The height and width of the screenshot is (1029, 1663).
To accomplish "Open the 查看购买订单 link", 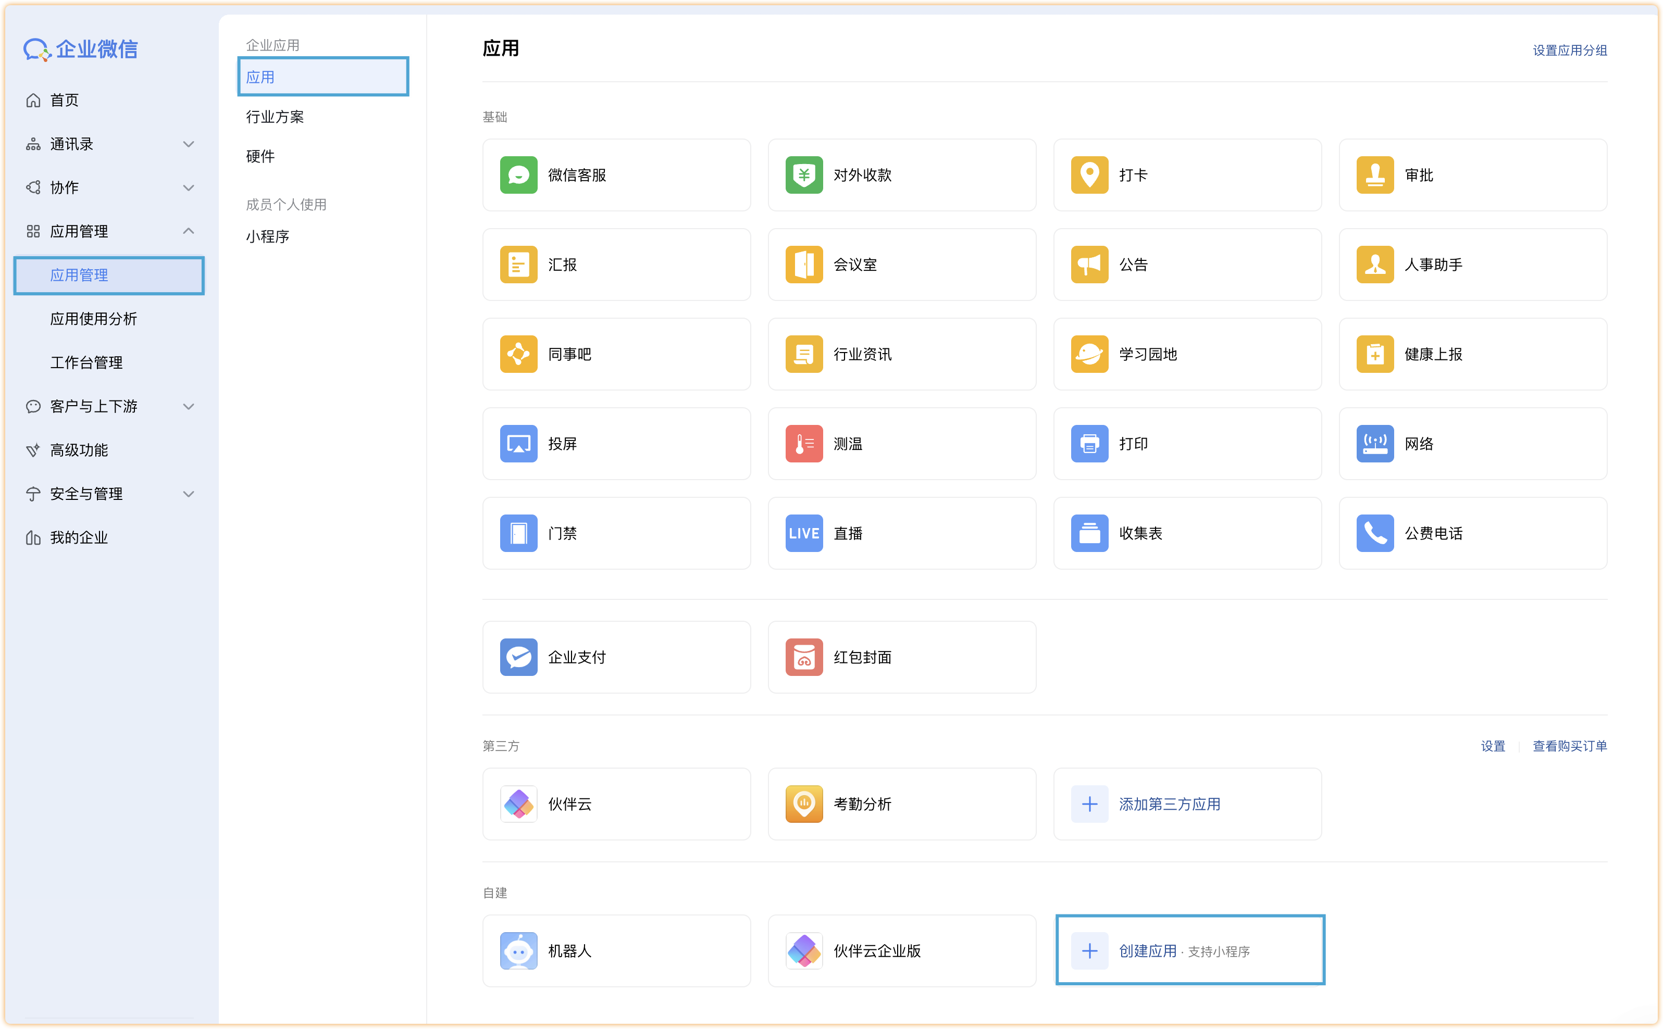I will pos(1569,746).
